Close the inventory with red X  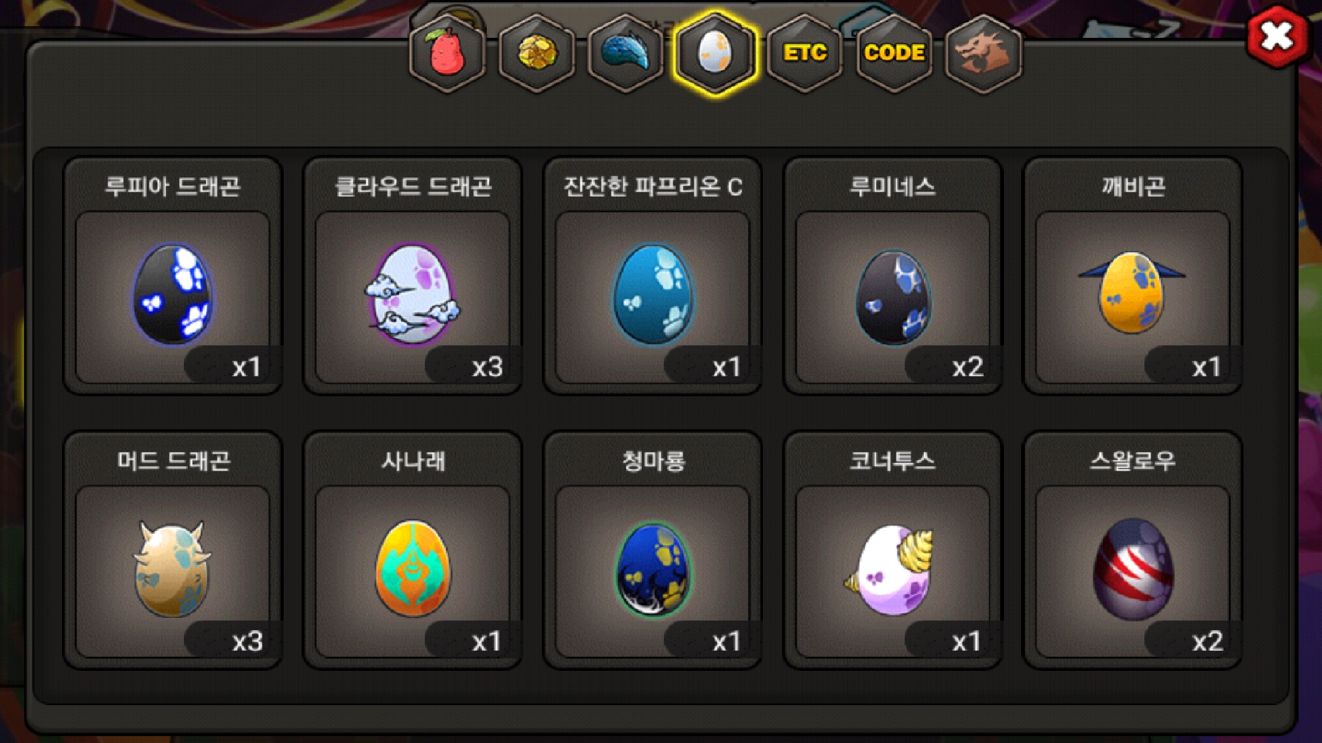1277,36
